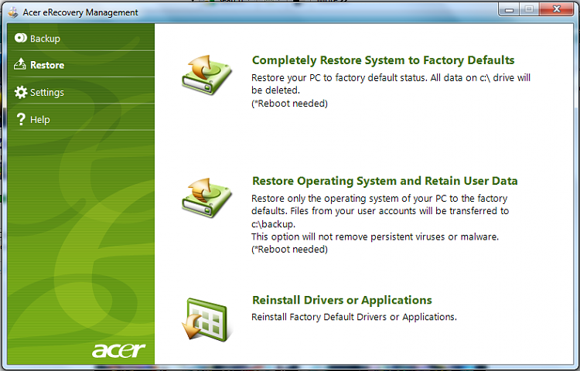Click the text "This option will not remove persistent viruses"
Image resolution: width=580 pixels, height=371 pixels.
[x=348, y=237]
